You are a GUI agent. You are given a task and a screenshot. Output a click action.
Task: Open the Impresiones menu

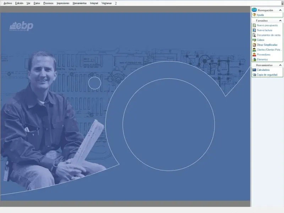click(63, 3)
